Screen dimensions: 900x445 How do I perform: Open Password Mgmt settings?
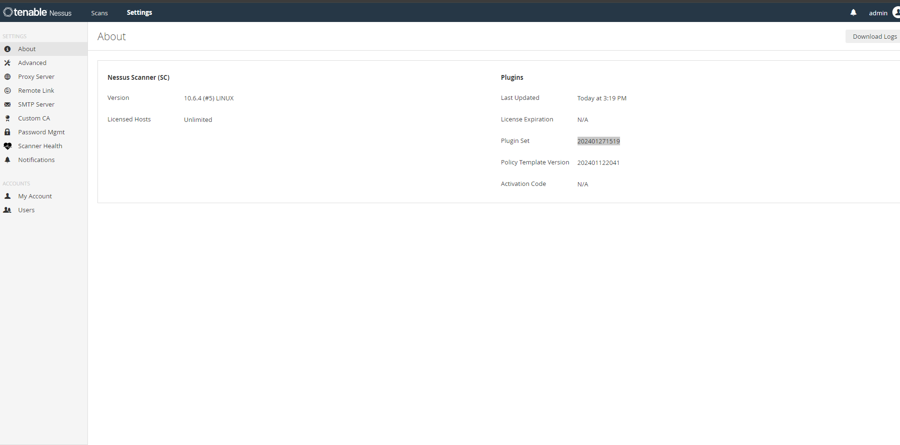pos(43,132)
